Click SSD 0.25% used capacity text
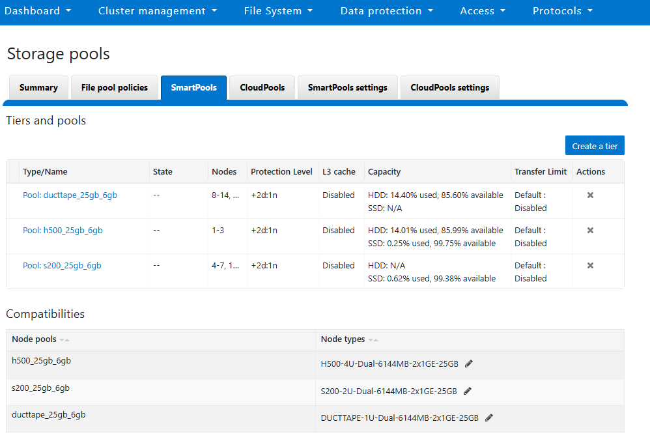The height and width of the screenshot is (441, 650). coord(432,243)
